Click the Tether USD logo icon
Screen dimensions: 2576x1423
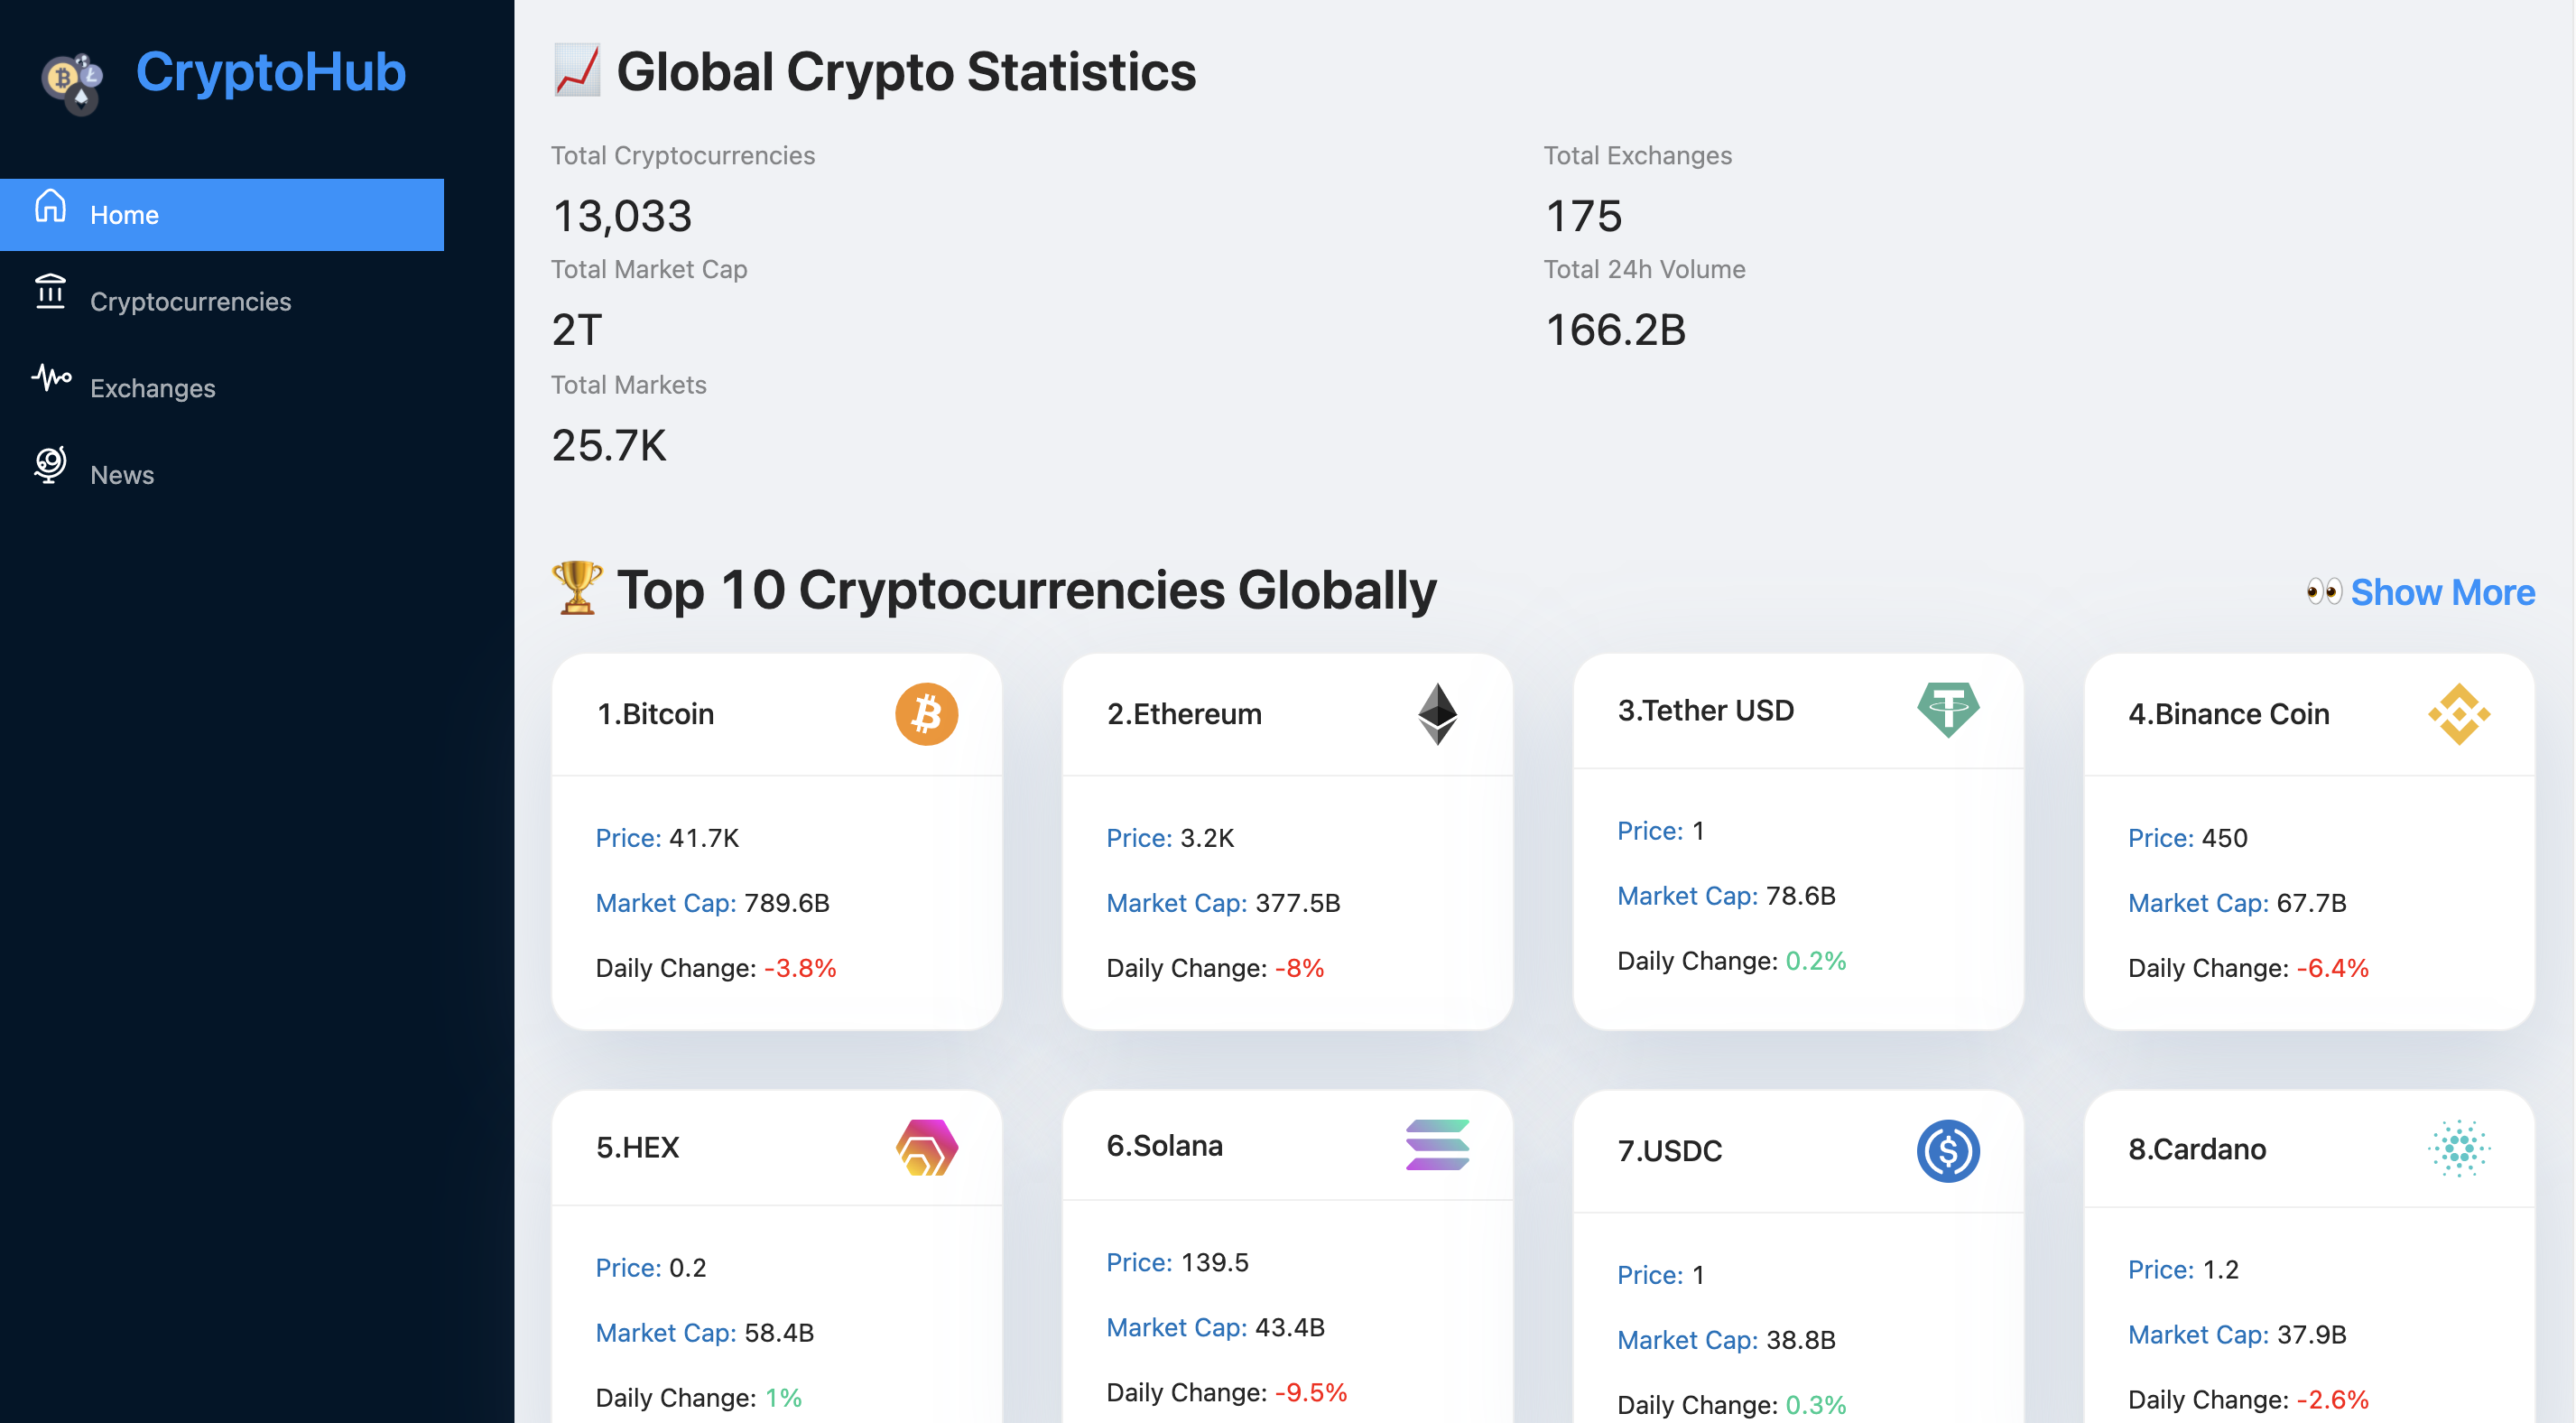1947,709
